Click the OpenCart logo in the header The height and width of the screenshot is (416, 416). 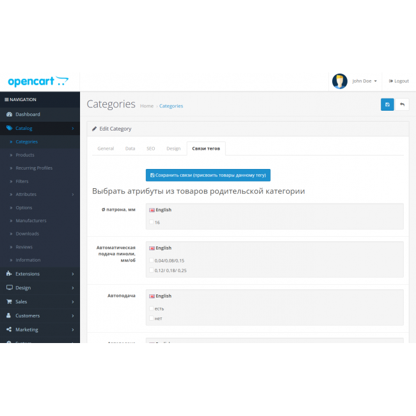pyautogui.click(x=38, y=81)
